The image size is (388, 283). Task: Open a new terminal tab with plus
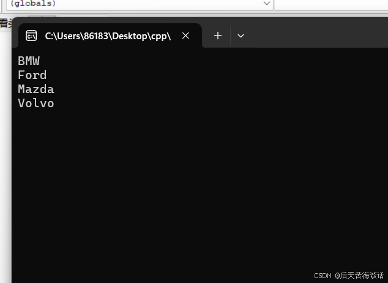click(x=218, y=36)
